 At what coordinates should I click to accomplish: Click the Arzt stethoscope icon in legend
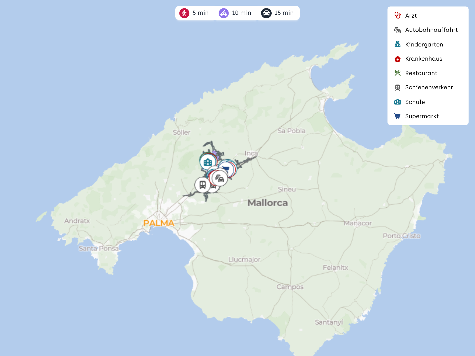(x=397, y=15)
